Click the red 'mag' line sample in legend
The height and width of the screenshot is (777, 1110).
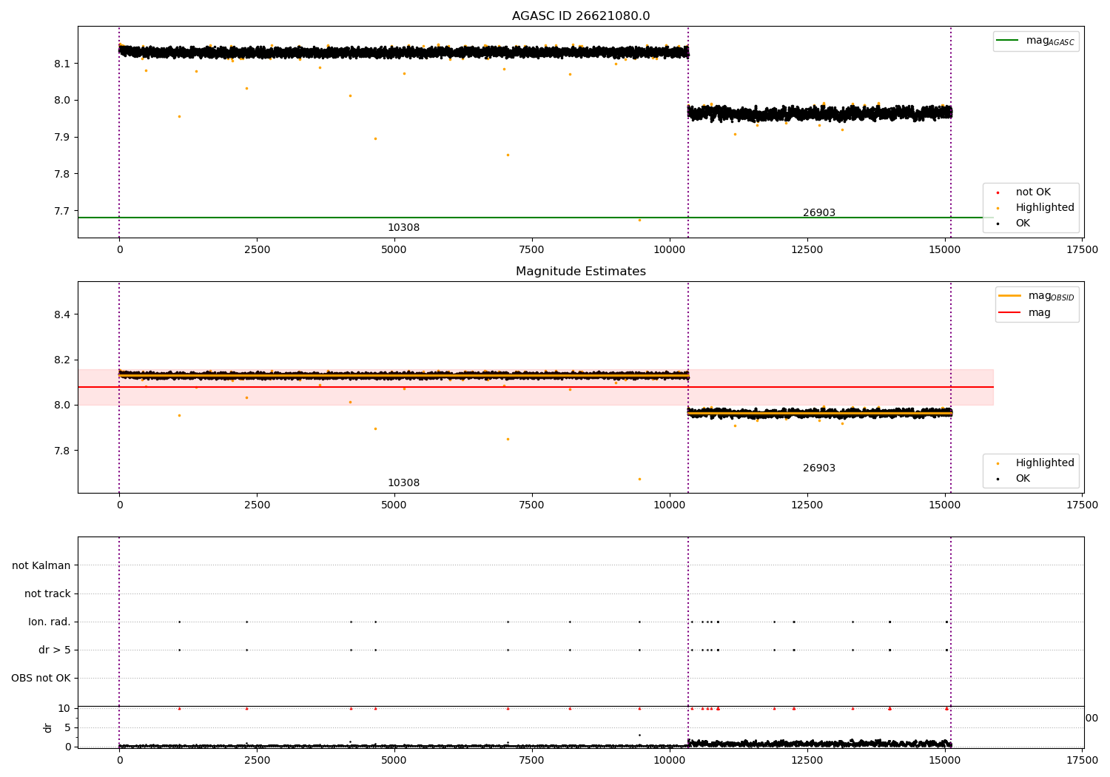click(1009, 313)
